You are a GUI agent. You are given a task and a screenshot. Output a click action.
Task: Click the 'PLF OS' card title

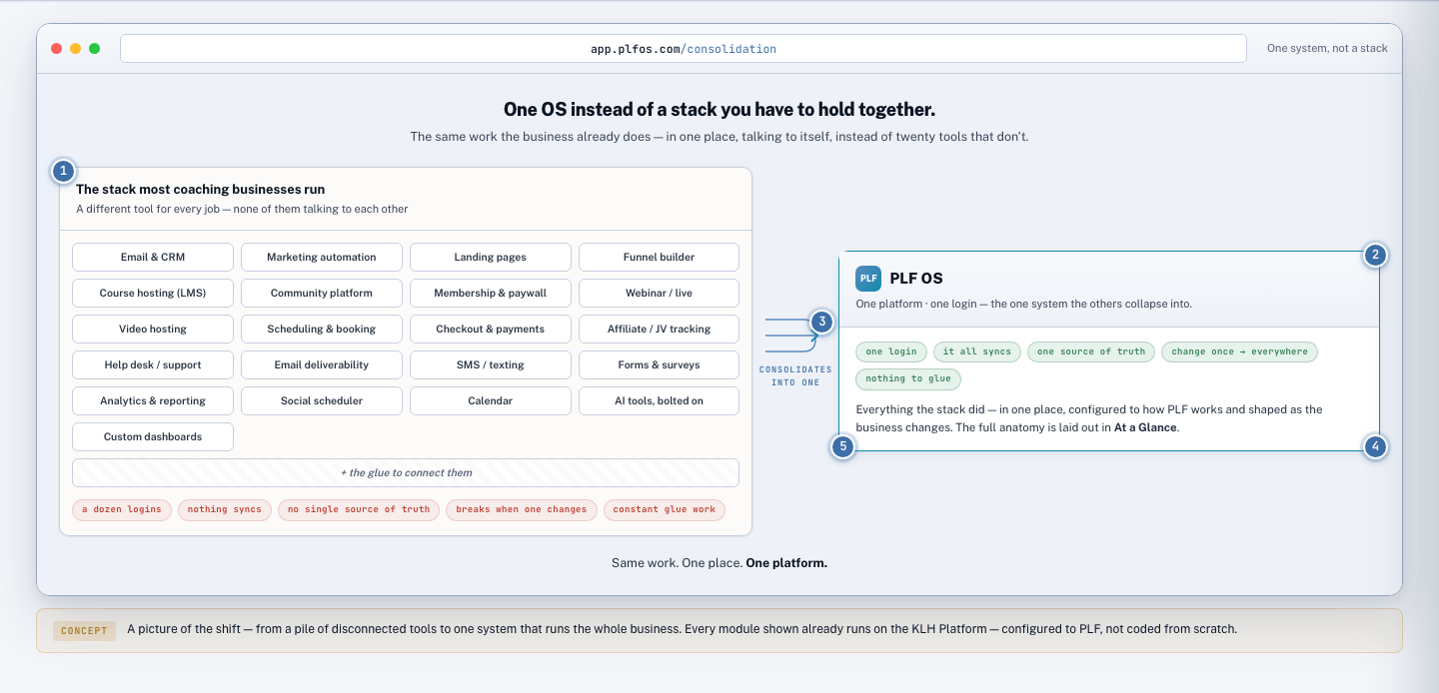click(x=916, y=279)
